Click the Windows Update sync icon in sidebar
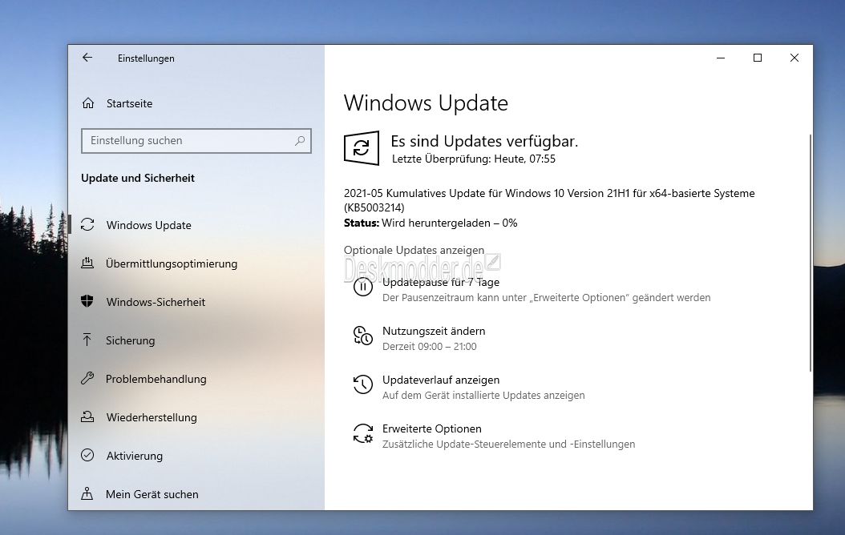Screen dimensions: 845x535 87,224
